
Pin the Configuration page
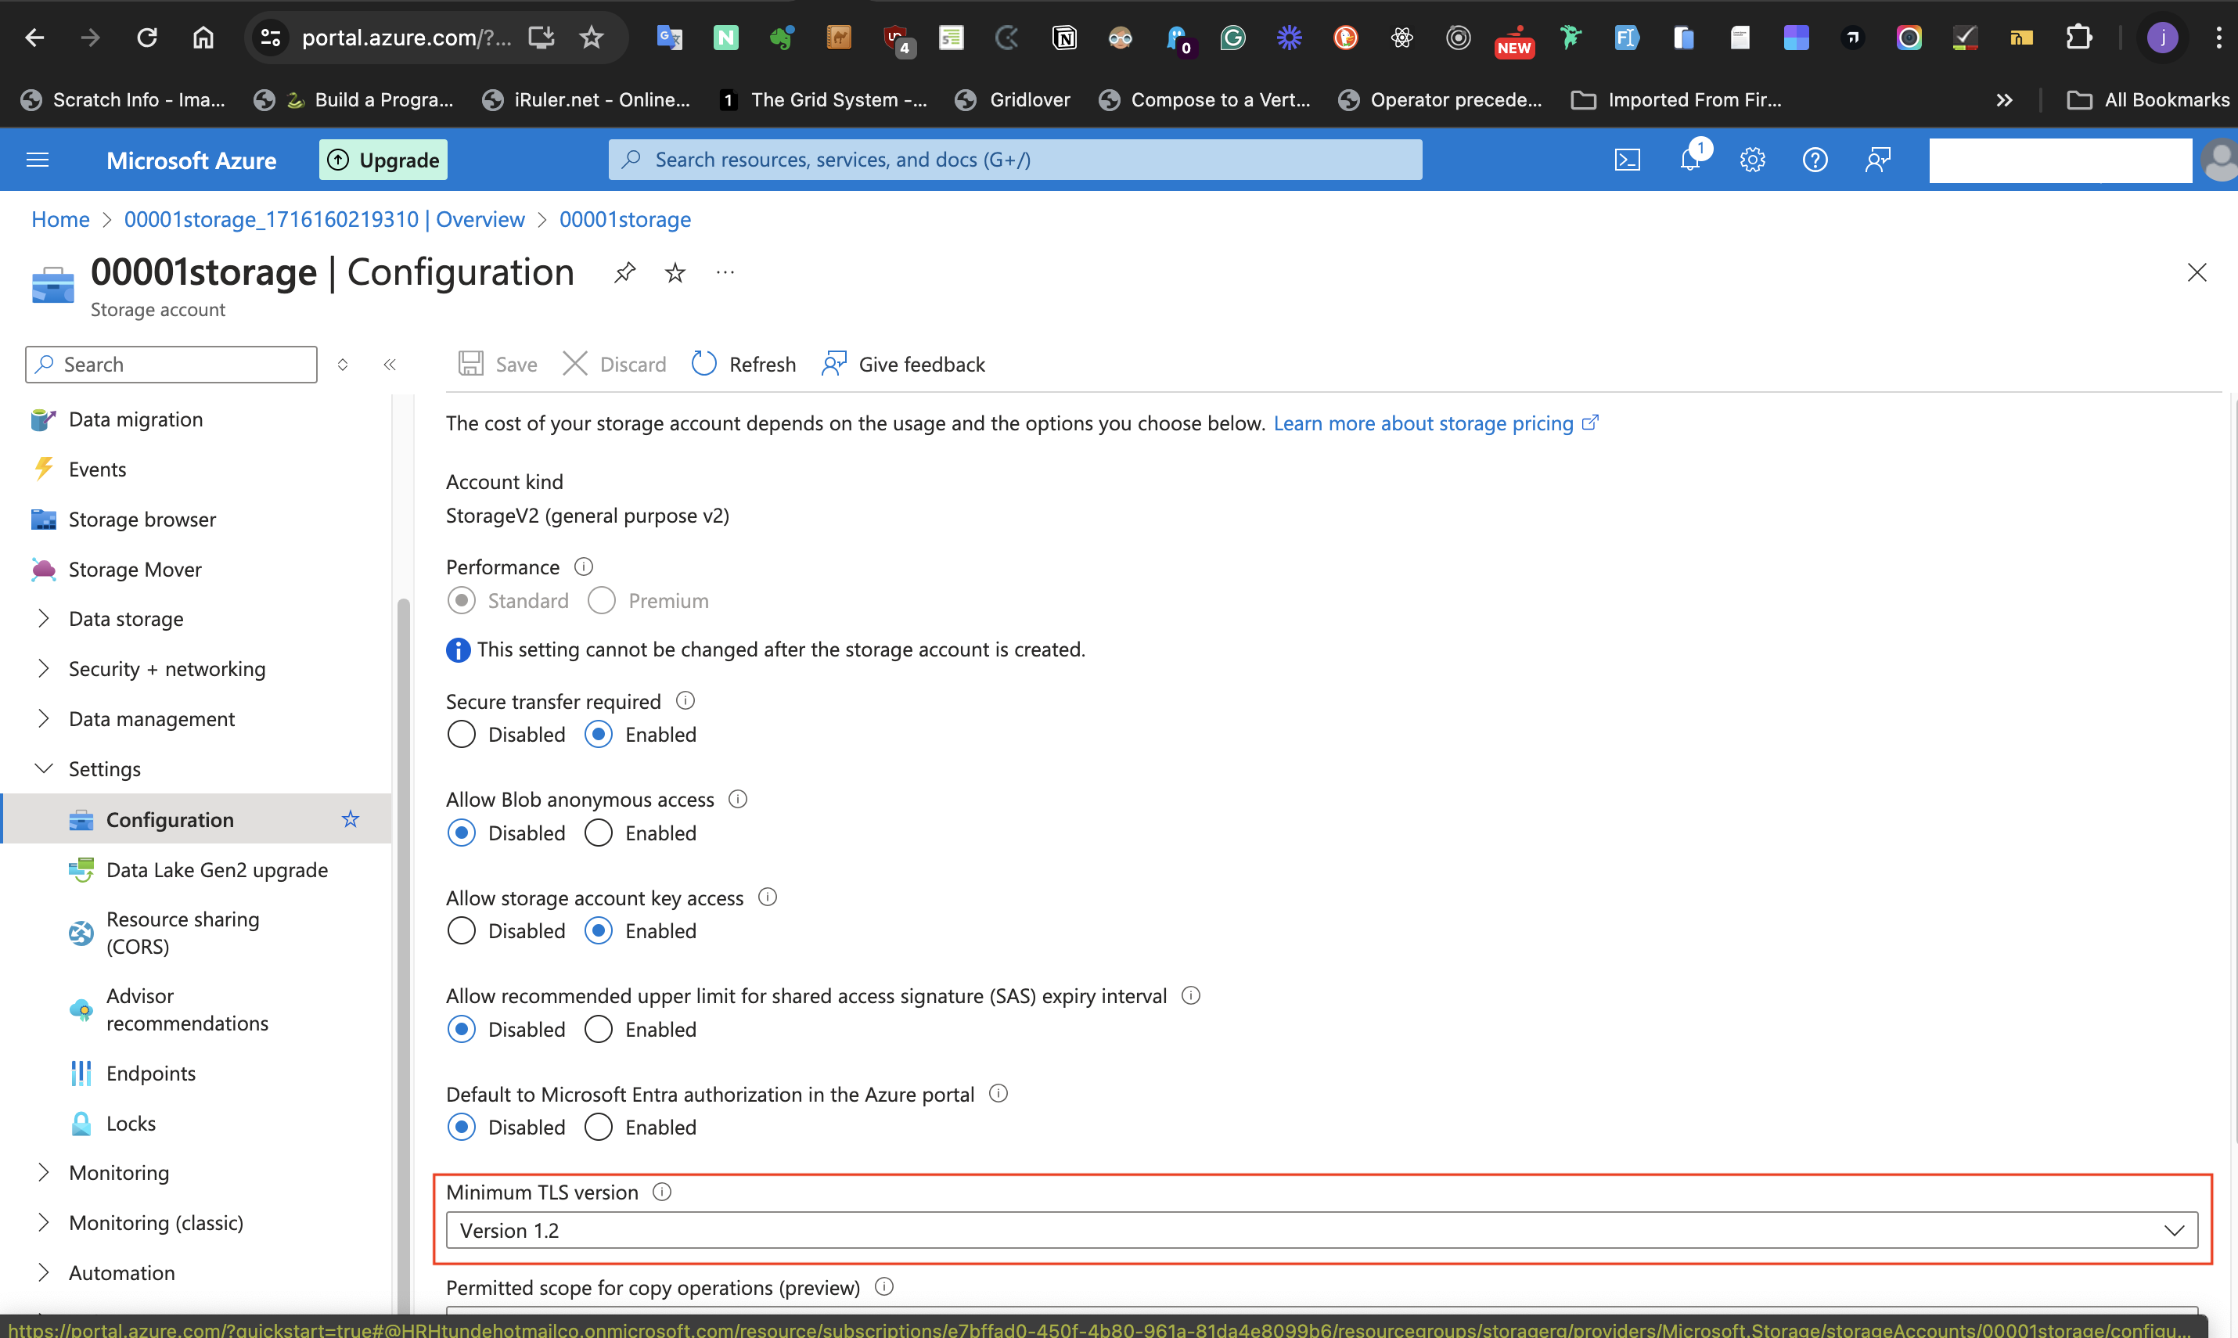624,272
